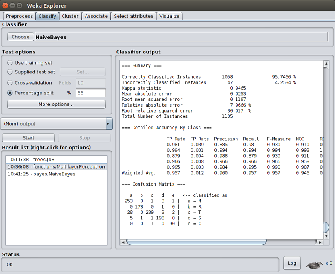Screen dimensions: 335x274
Task: Switch to the Preprocess tab
Action: click(20, 16)
